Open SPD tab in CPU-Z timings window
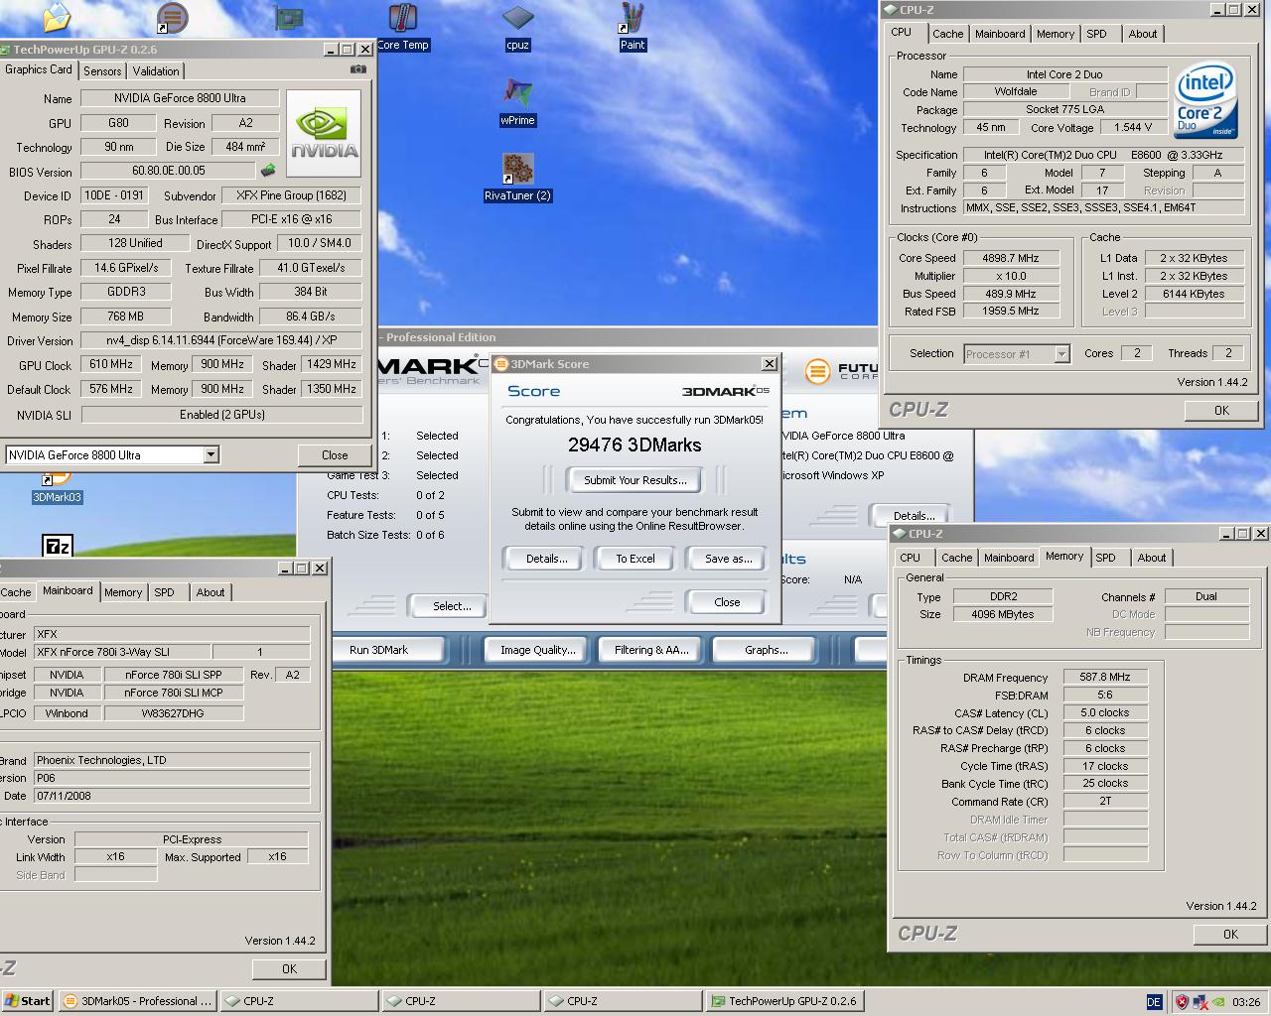1271x1016 pixels. pyautogui.click(x=1105, y=558)
